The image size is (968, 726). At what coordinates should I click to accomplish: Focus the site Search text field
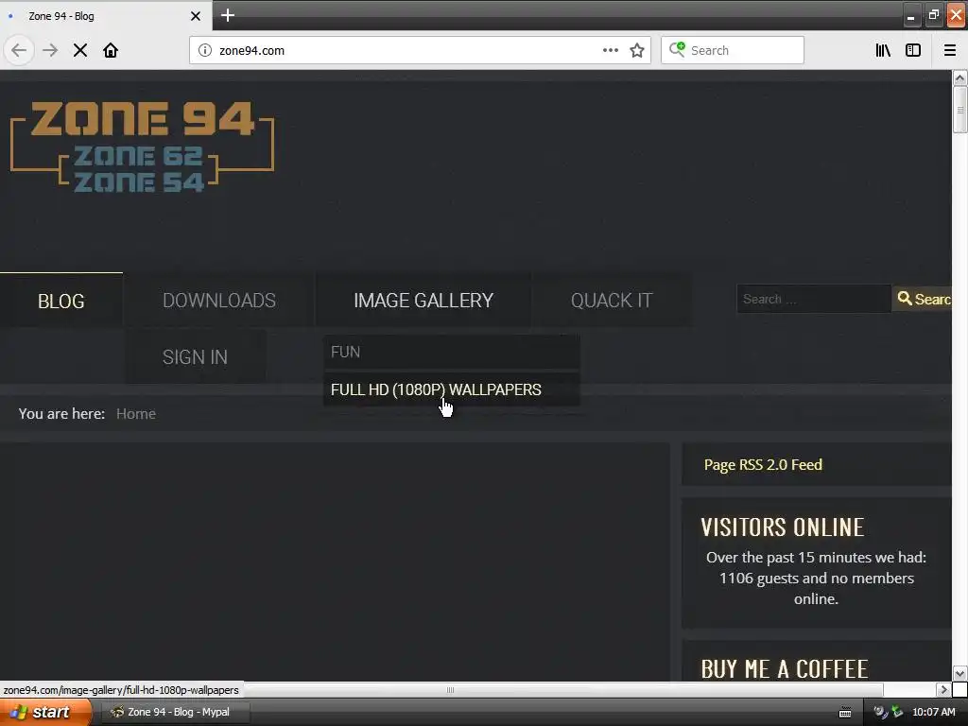[x=814, y=299]
